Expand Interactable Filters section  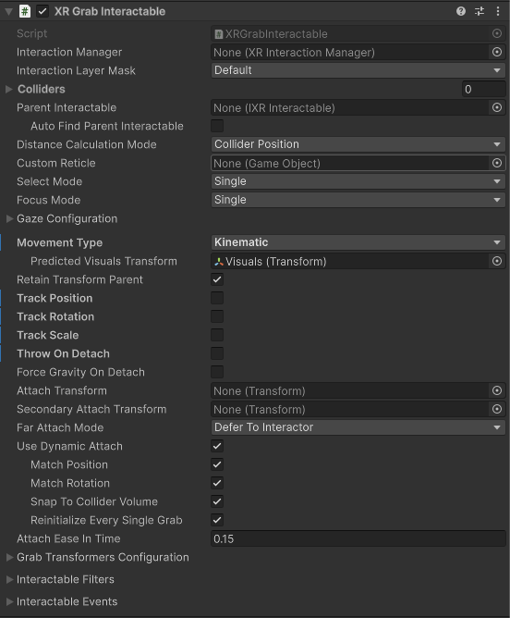pyautogui.click(x=9, y=579)
